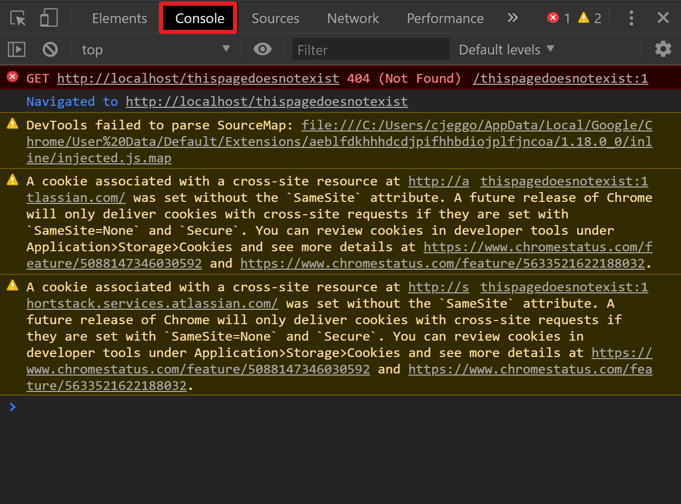Screen dimensions: 681x504
Task: Click the red error count indicator
Action: click(x=559, y=18)
